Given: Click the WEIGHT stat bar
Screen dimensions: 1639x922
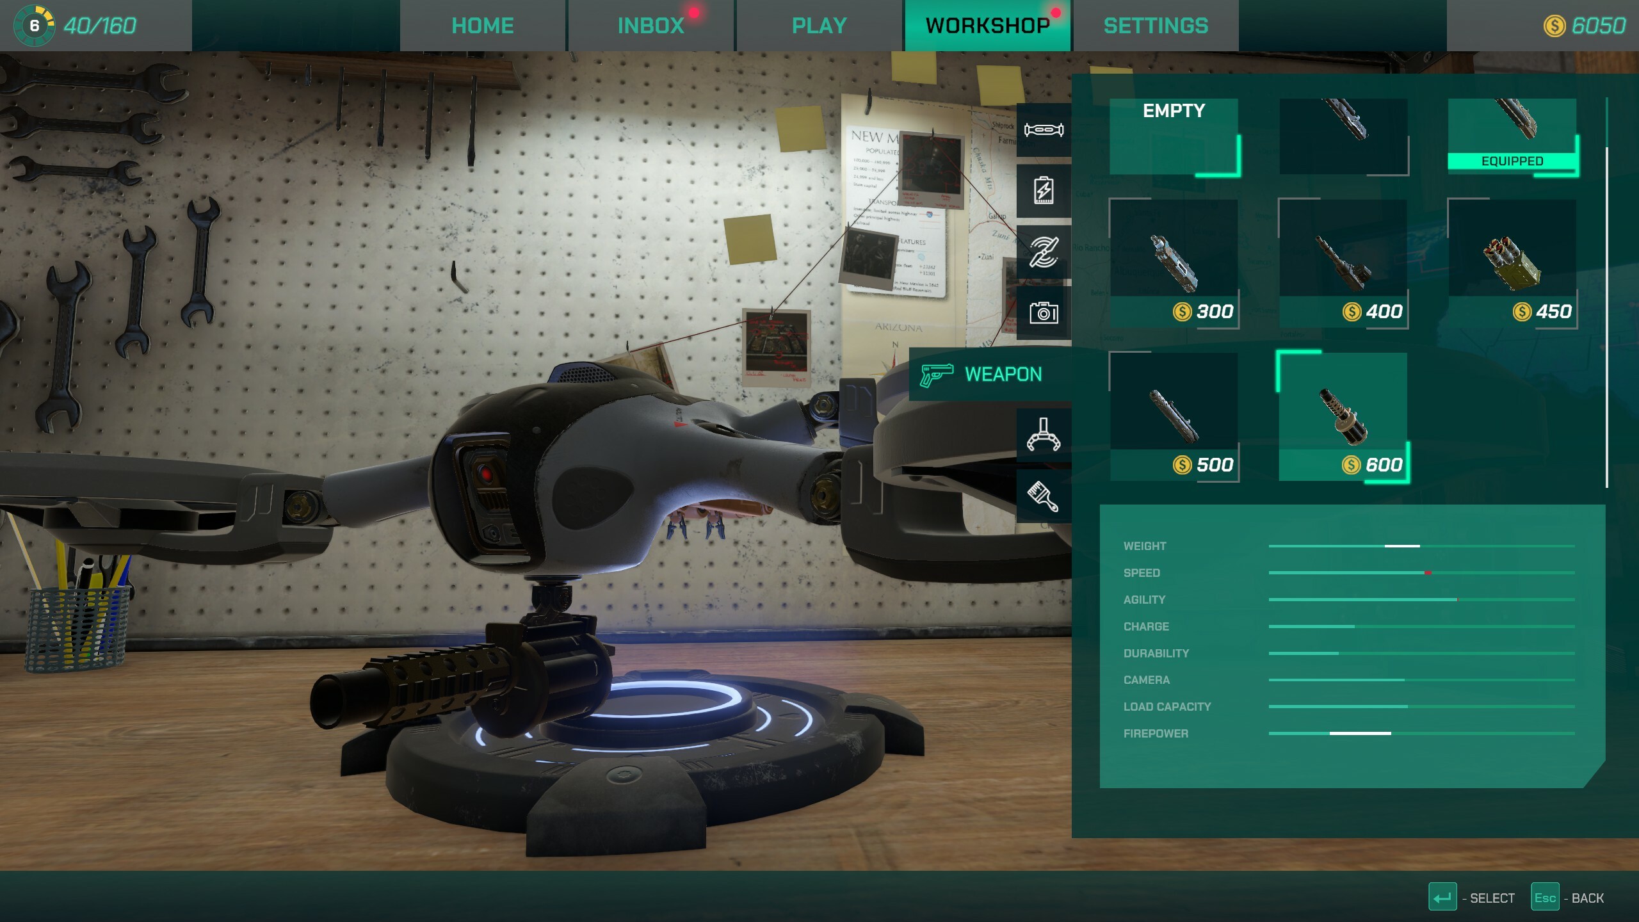Looking at the screenshot, I should tap(1421, 546).
